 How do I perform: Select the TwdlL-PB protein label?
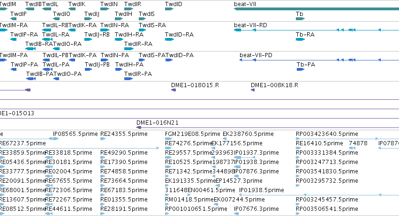point(55,55)
